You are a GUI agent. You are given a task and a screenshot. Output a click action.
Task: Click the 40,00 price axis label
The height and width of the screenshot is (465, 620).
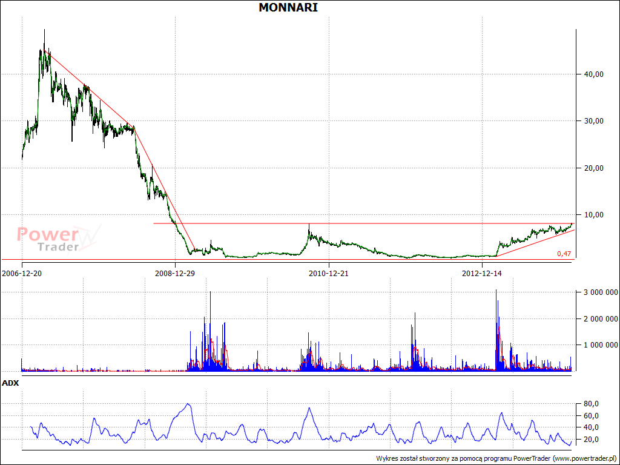click(x=593, y=74)
